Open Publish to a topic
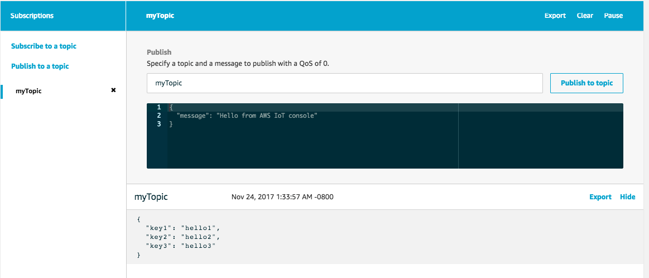Viewport: 649px width, 278px height. (40, 66)
